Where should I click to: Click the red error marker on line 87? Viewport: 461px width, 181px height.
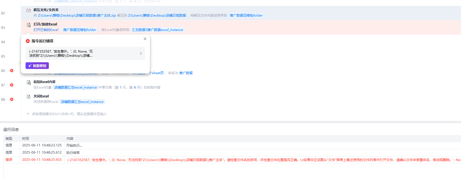point(12,85)
